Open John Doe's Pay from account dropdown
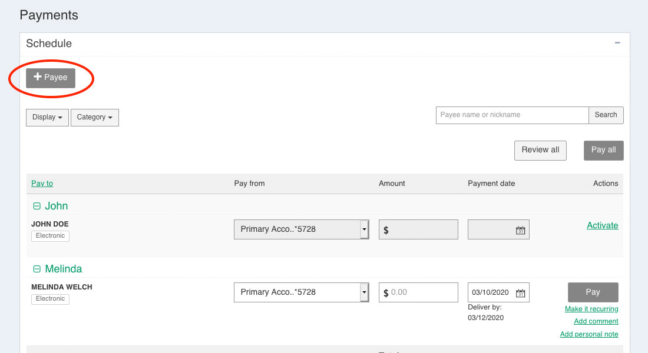Screen dimensions: 648x353 [301, 229]
